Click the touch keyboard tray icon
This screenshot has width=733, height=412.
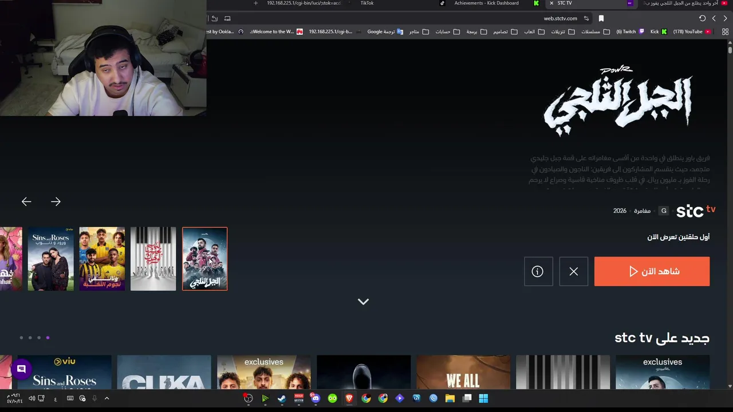point(70,398)
